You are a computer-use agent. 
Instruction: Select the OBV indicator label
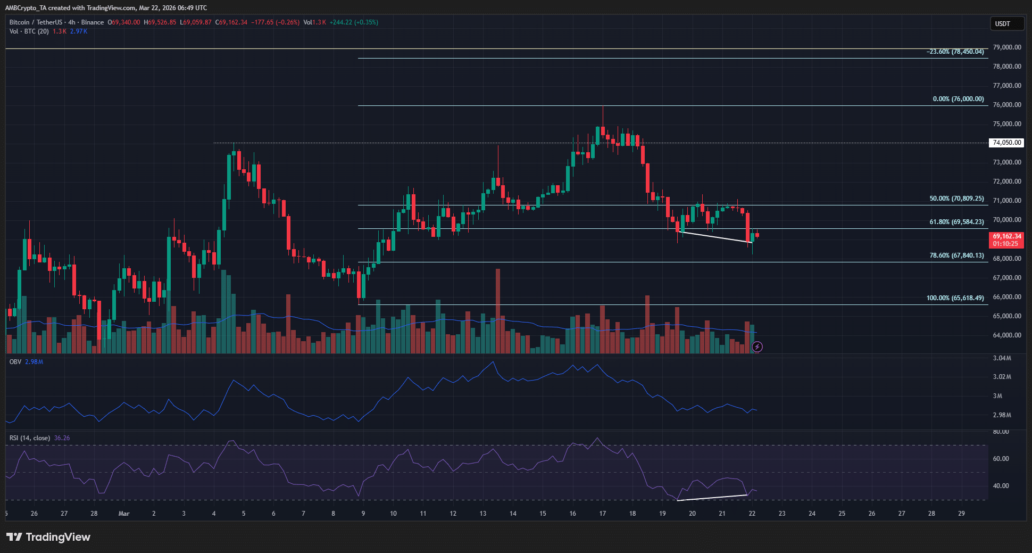[x=15, y=362]
